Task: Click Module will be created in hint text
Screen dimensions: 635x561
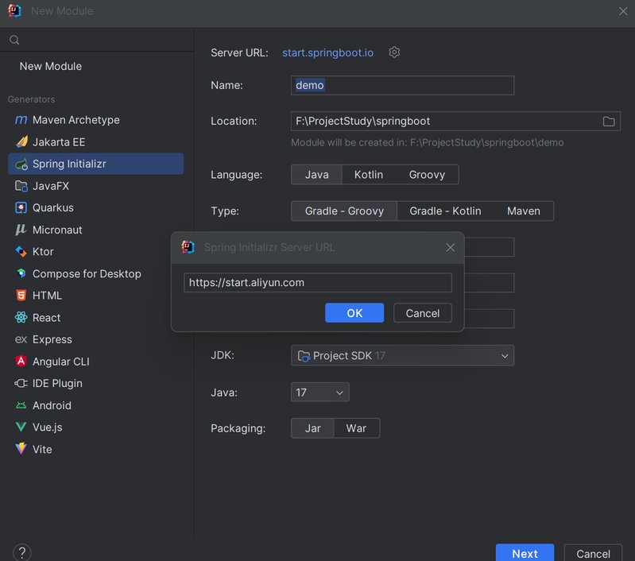Action: pyautogui.click(x=428, y=142)
